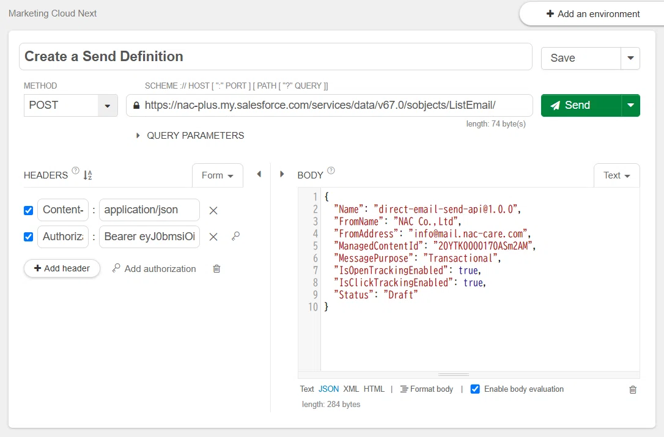664x437 pixels.
Task: Click the HEADERS help question mark icon
Action: [x=75, y=171]
